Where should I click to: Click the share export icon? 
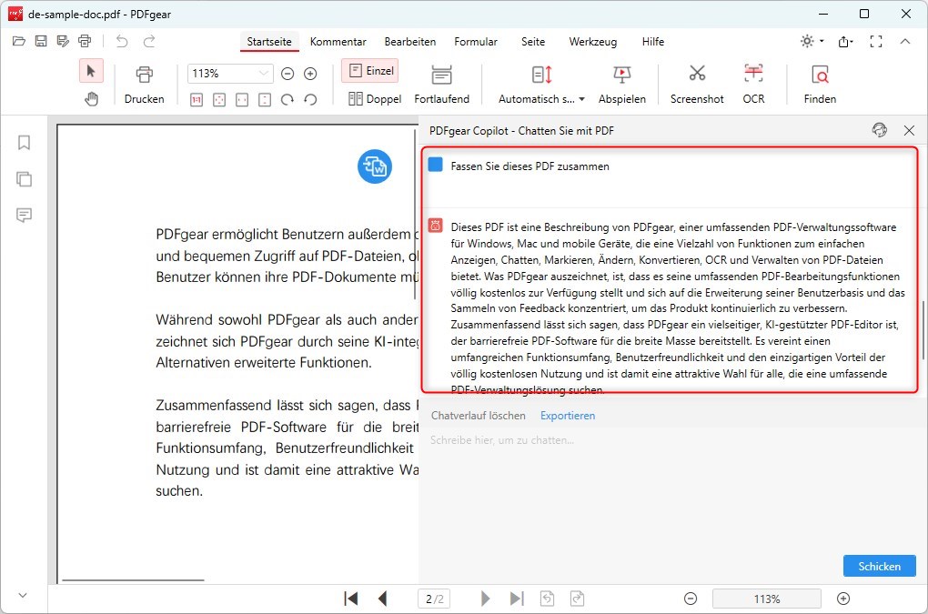845,41
